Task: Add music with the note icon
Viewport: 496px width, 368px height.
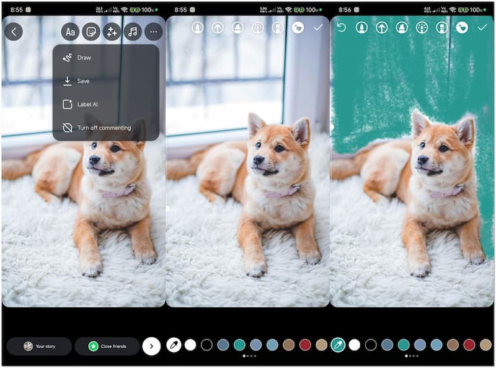Action: tap(133, 32)
